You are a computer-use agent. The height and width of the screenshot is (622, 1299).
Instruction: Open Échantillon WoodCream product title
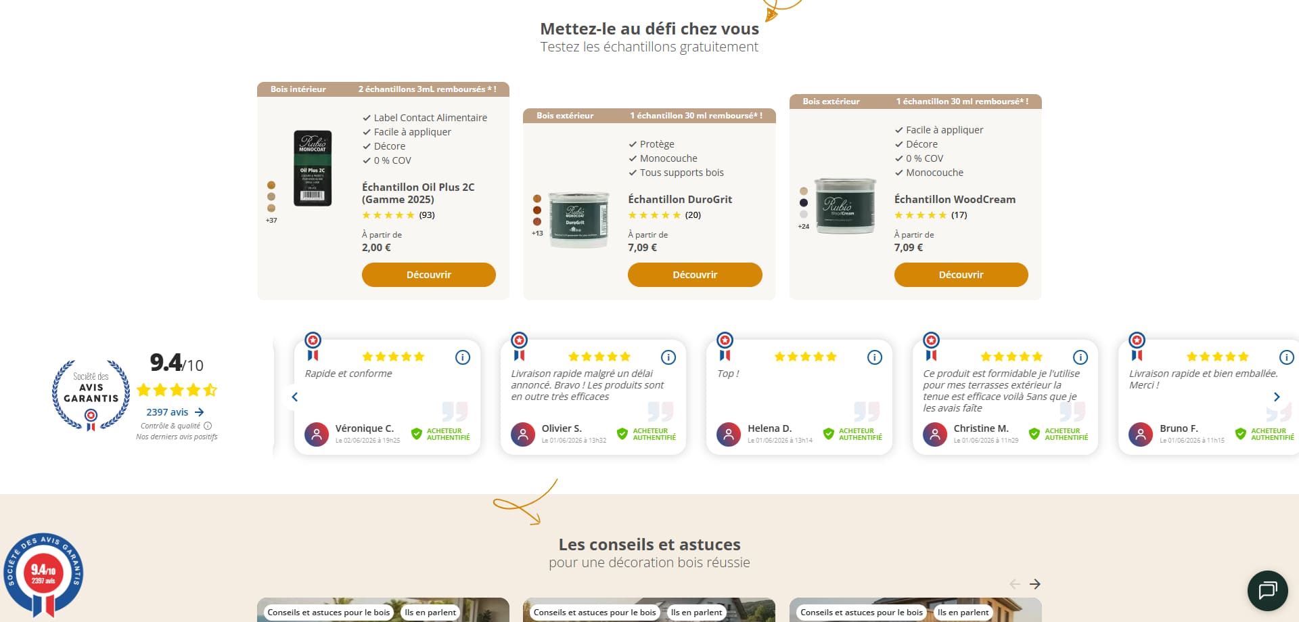tap(955, 199)
